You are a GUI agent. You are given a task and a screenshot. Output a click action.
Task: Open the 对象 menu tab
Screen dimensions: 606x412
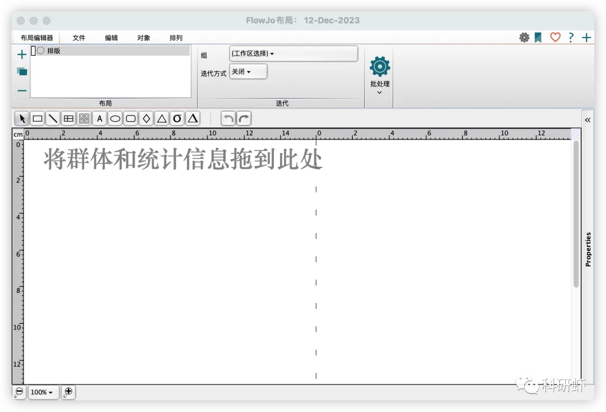point(144,38)
